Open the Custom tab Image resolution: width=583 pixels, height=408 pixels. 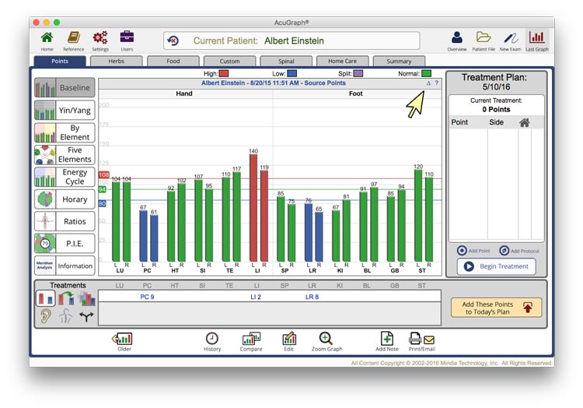coord(229,61)
